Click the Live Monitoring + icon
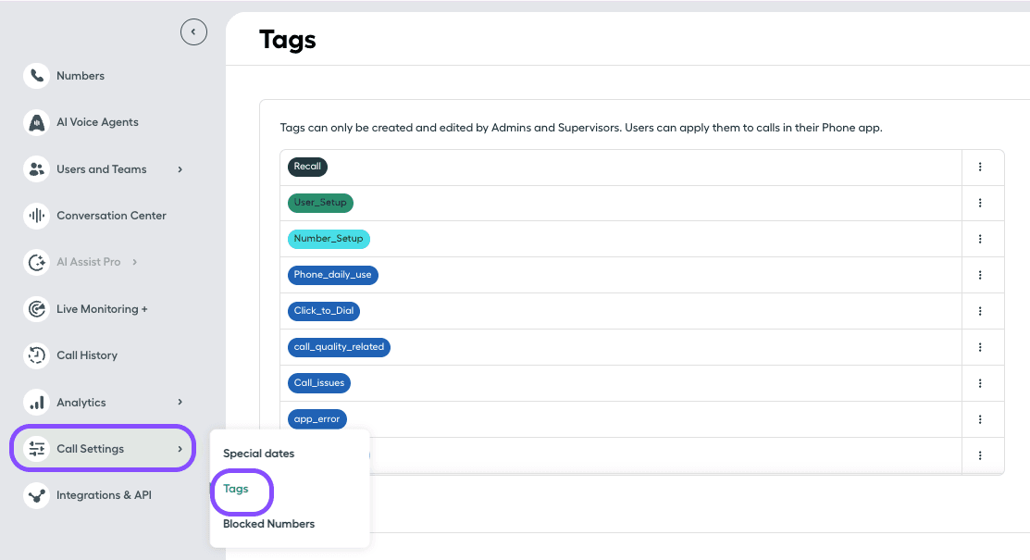1030x560 pixels. point(36,308)
